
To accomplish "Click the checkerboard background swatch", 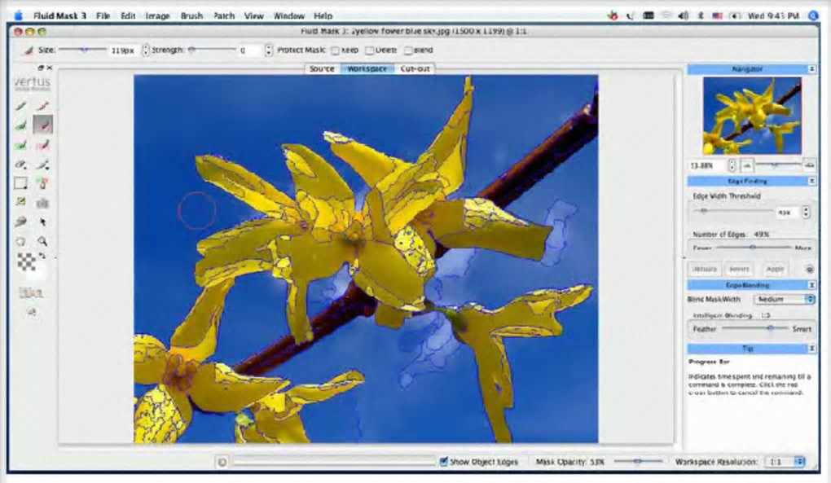I will [x=26, y=261].
